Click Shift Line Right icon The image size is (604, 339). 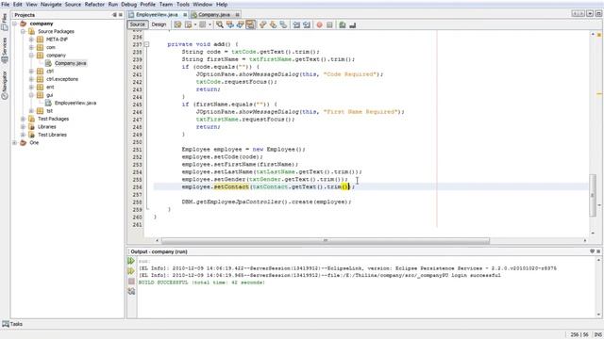pyautogui.click(x=307, y=24)
